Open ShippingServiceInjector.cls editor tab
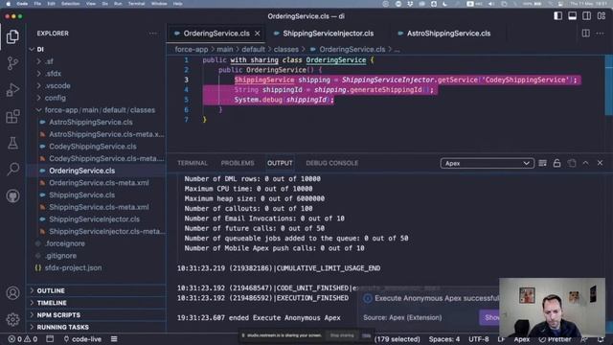Viewport: 613px width, 345px height. click(328, 34)
